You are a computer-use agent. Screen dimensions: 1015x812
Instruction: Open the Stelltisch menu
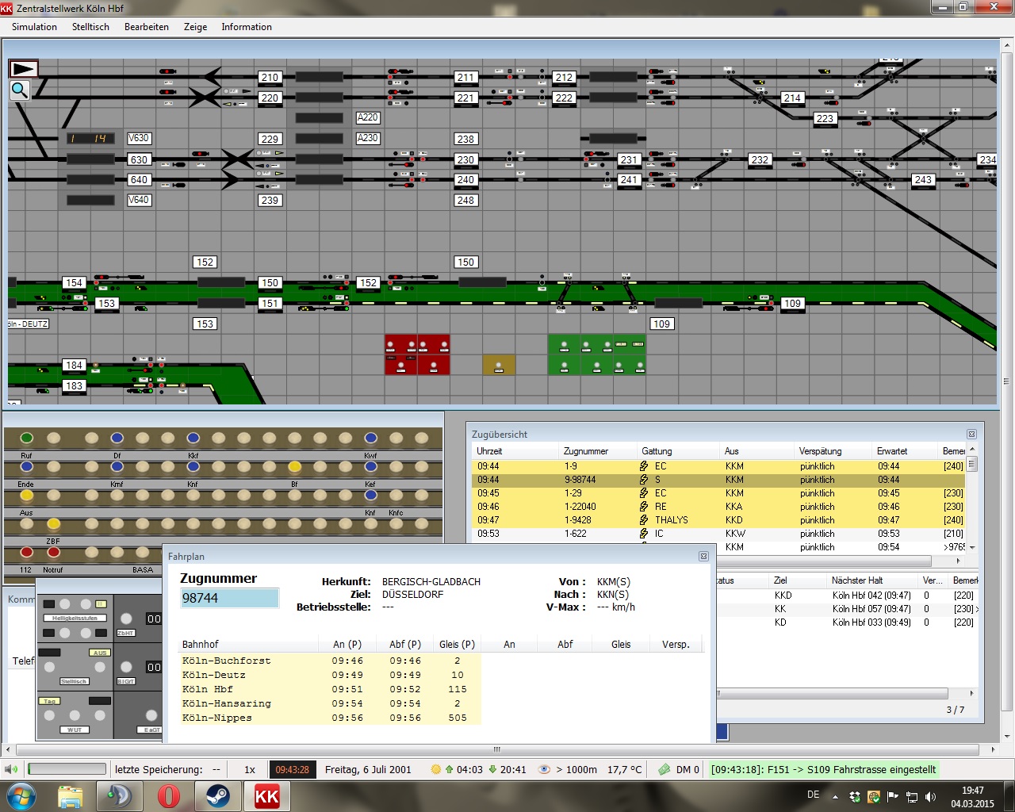(90, 27)
